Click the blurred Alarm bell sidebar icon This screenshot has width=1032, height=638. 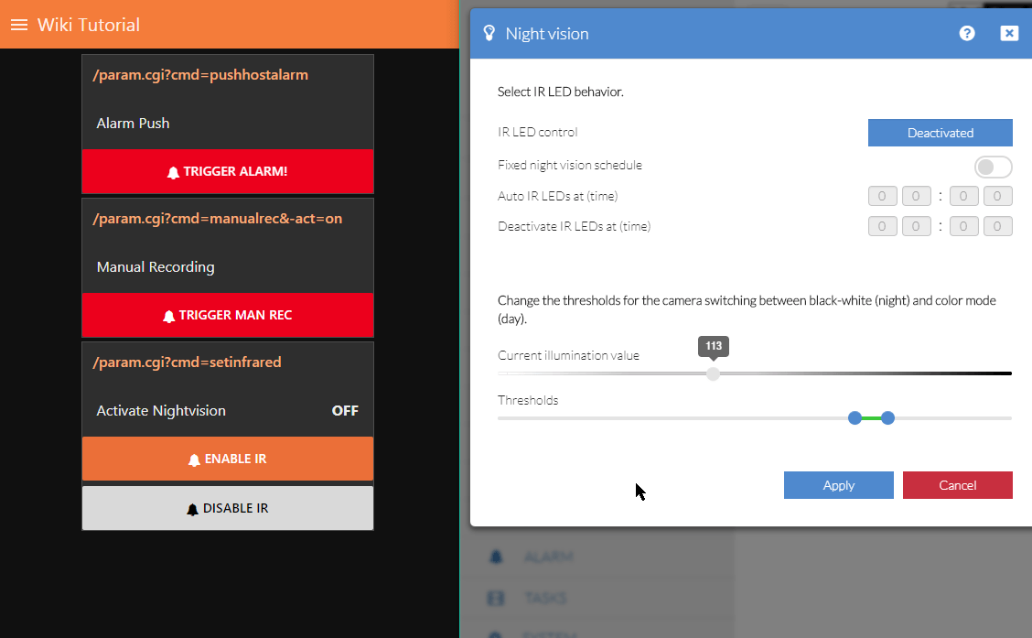[x=496, y=557]
